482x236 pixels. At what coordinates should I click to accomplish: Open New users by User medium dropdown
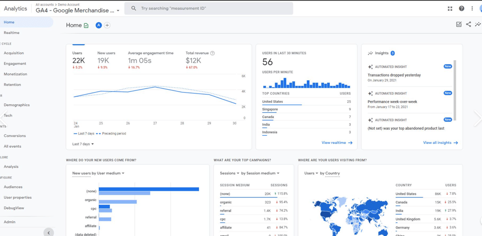tap(98, 173)
